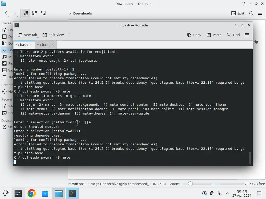Click Paste in Konsole toolbar
Viewport: 266px width, 199px height.
point(214,35)
